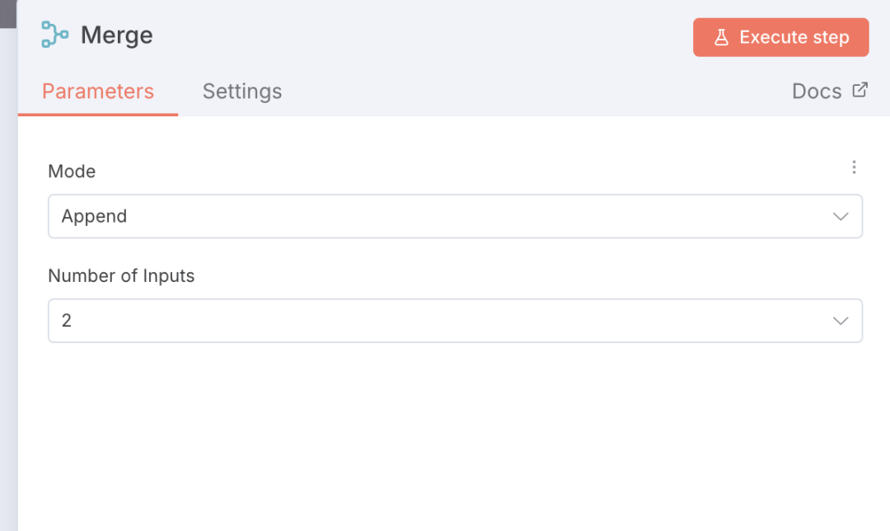Click the Mode field label
Image resolution: width=890 pixels, height=531 pixels.
(72, 172)
